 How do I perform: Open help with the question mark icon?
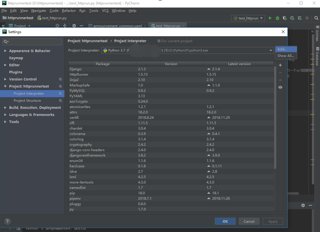pos(7,221)
